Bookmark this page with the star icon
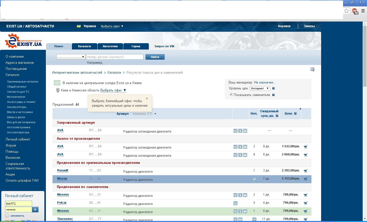Screen dimensions: 367x222 [x=346, y=11]
